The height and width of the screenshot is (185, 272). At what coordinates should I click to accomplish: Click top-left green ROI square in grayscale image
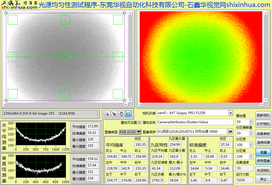13,20
